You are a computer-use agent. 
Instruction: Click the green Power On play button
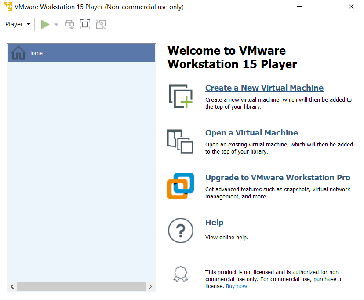tap(45, 24)
